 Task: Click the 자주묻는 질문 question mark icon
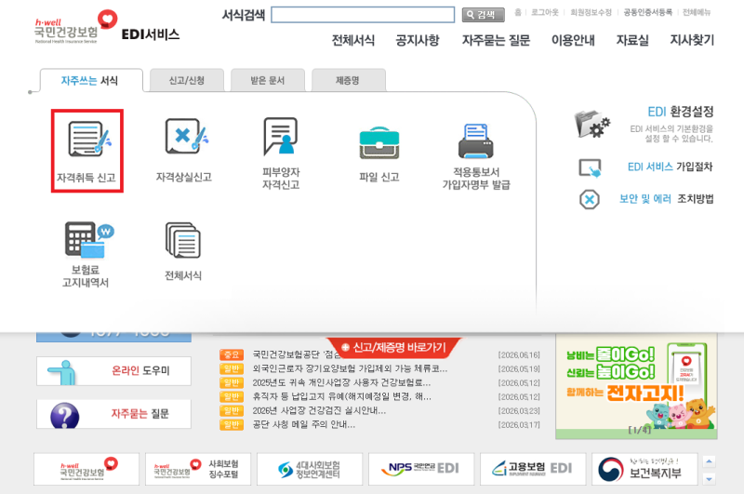pyautogui.click(x=64, y=416)
